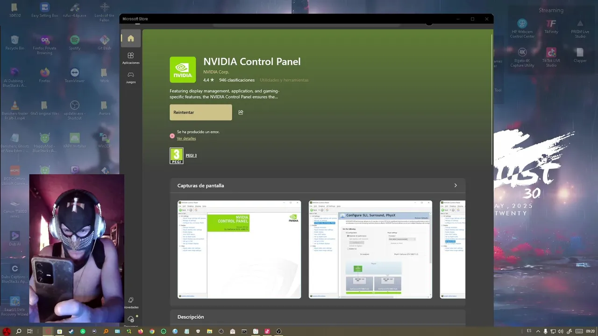This screenshot has height=336, width=598.
Task: Click the Capturas de pantalla heading
Action: 201,186
